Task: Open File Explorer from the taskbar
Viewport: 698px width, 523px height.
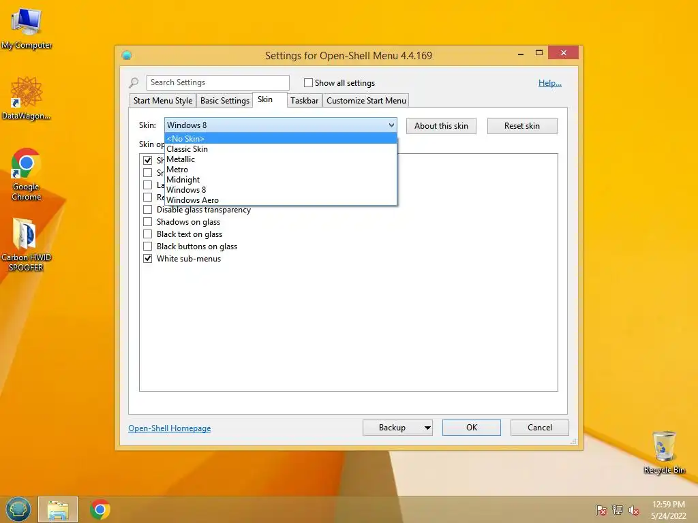Action: coord(58,509)
